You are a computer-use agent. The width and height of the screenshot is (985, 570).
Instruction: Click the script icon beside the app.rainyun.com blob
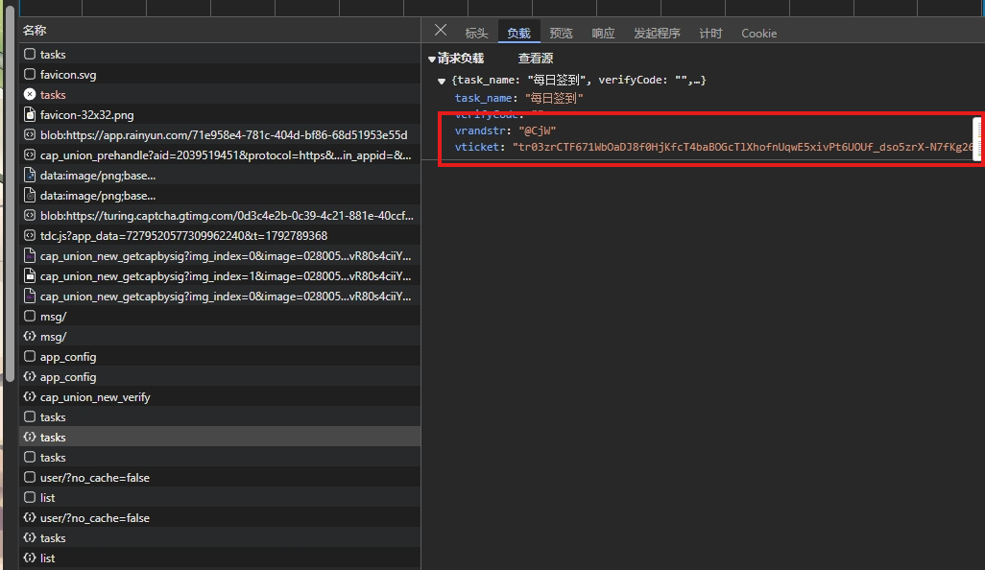(x=30, y=135)
